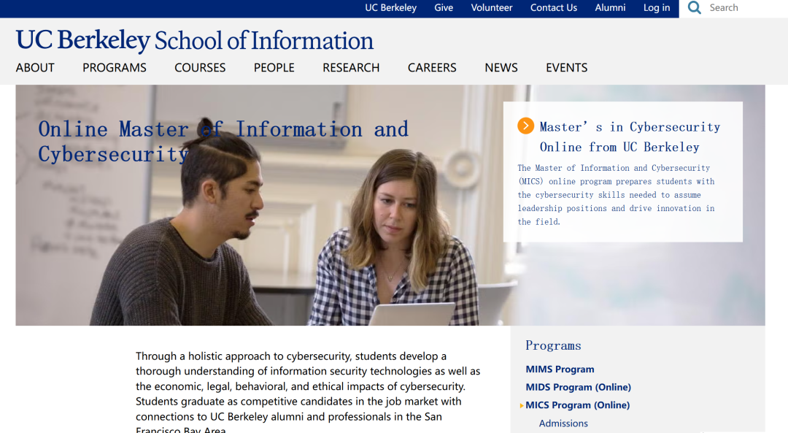
Task: Open the PEOPLE menu
Action: 274,67
